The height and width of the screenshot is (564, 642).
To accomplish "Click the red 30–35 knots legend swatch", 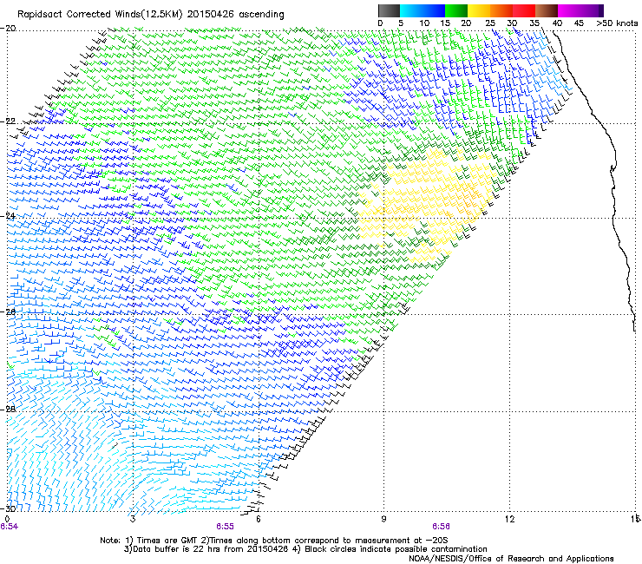I will (x=524, y=10).
